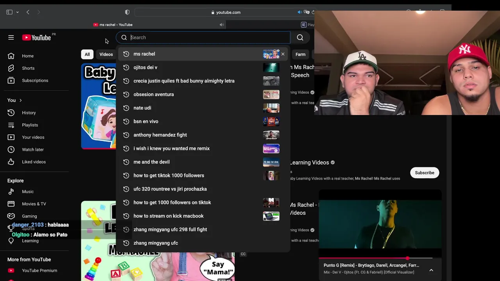Choose 'crecia justin quiles' suggestion
The height and width of the screenshot is (281, 500).
[x=203, y=81]
